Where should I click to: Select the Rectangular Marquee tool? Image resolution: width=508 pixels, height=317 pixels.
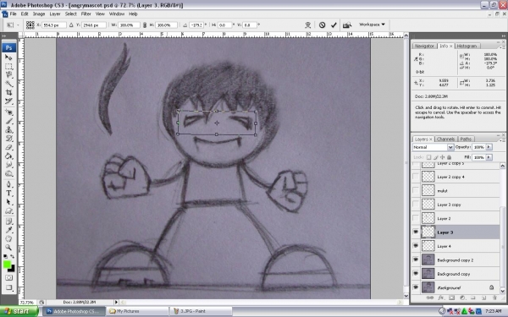pyautogui.click(x=8, y=66)
